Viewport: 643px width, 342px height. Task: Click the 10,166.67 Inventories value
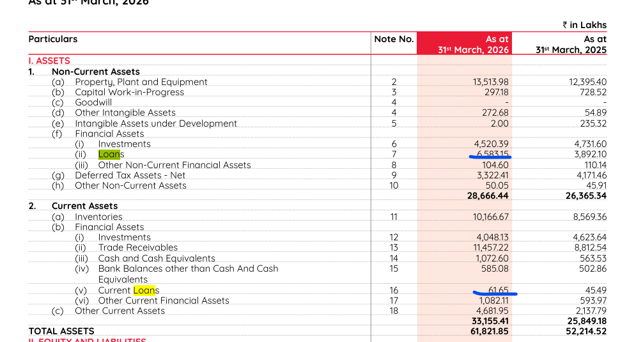(490, 217)
